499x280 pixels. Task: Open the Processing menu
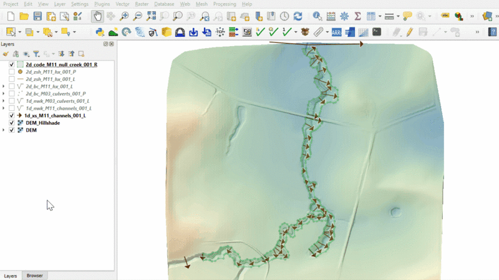tap(225, 4)
